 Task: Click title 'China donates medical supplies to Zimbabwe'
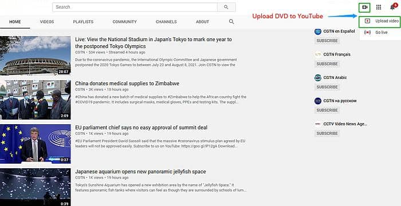(x=127, y=84)
